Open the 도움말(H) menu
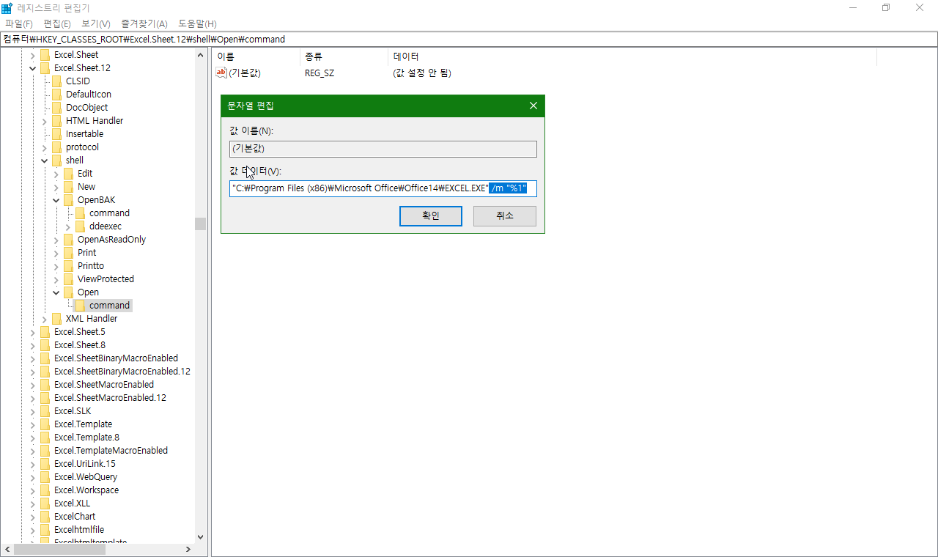Image resolution: width=938 pixels, height=557 pixels. pos(197,24)
